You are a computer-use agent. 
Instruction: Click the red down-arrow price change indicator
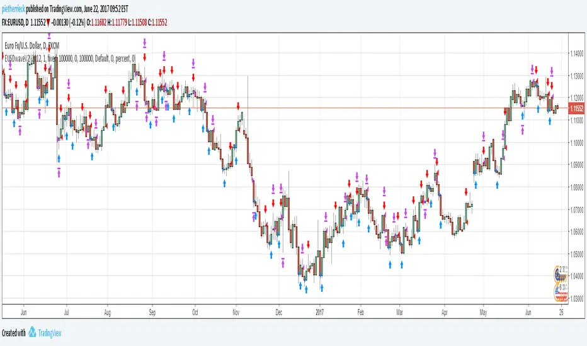click(48, 23)
